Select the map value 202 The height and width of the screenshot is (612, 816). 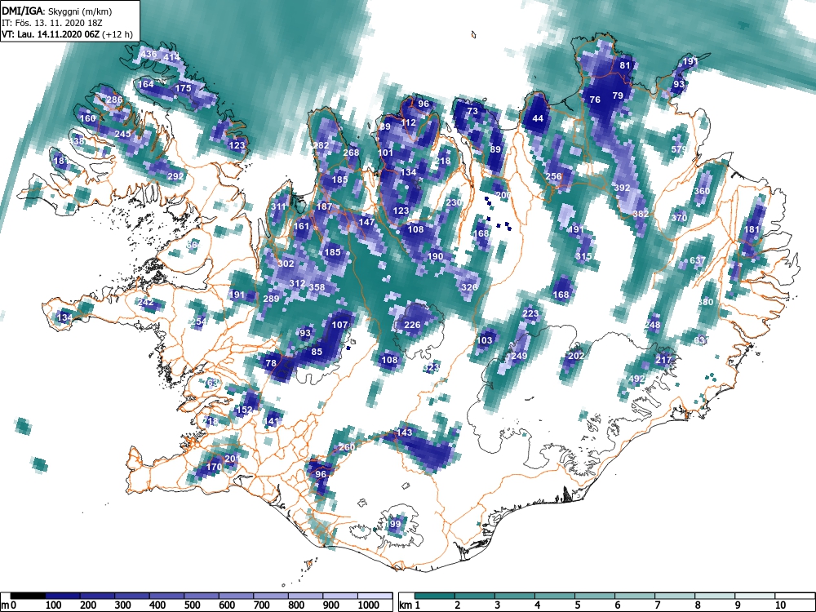click(575, 356)
